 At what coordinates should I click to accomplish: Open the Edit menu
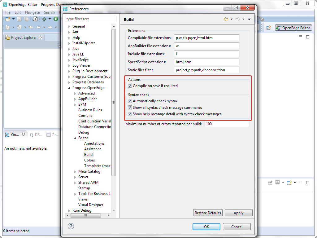(x=18, y=12)
